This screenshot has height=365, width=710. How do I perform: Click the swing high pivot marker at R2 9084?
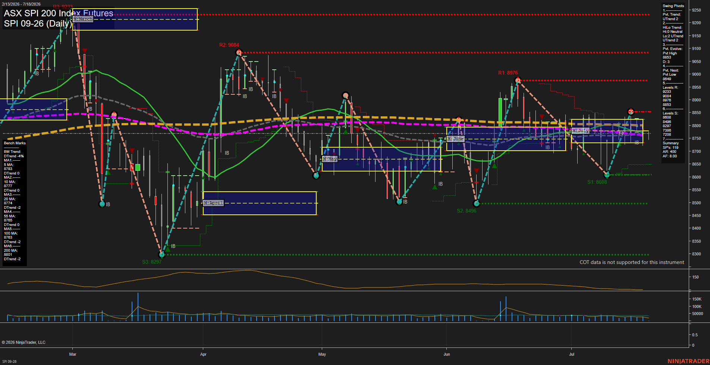tap(239, 53)
